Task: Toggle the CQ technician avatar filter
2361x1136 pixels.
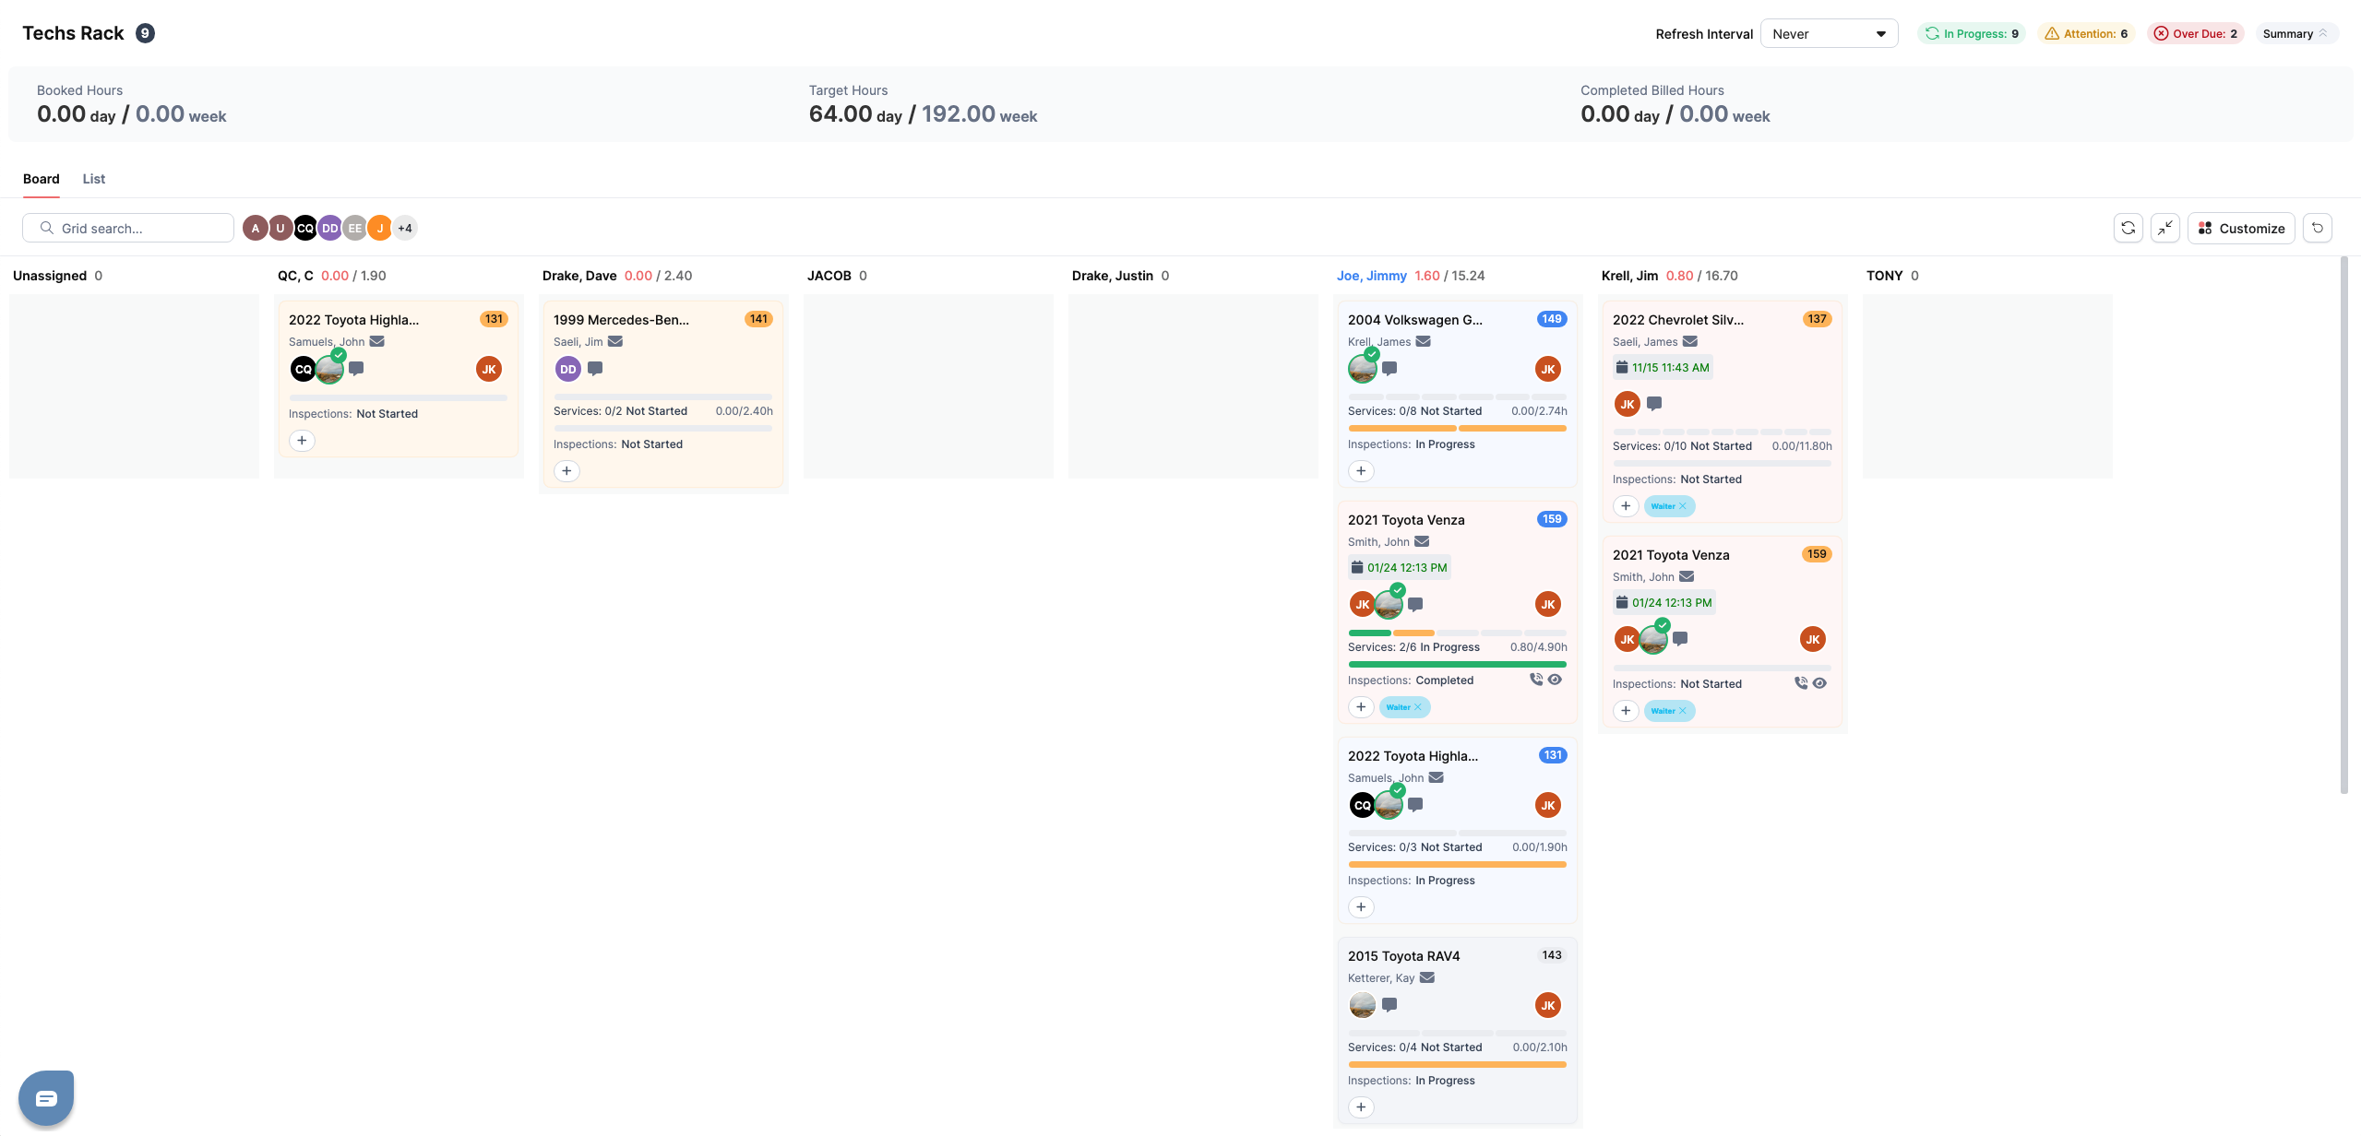Action: 304,228
